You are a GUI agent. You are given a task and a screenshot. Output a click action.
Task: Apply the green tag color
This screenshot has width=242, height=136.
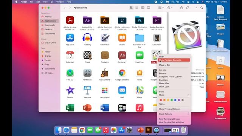[172, 100]
